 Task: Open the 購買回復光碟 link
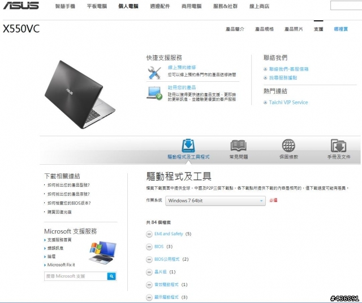[x=59, y=212]
